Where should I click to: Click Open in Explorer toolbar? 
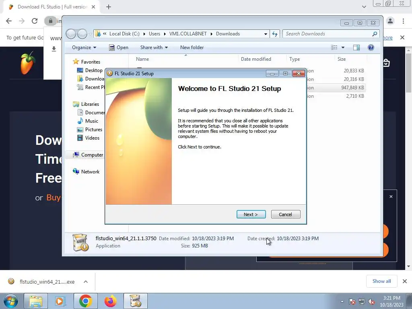pos(119,47)
